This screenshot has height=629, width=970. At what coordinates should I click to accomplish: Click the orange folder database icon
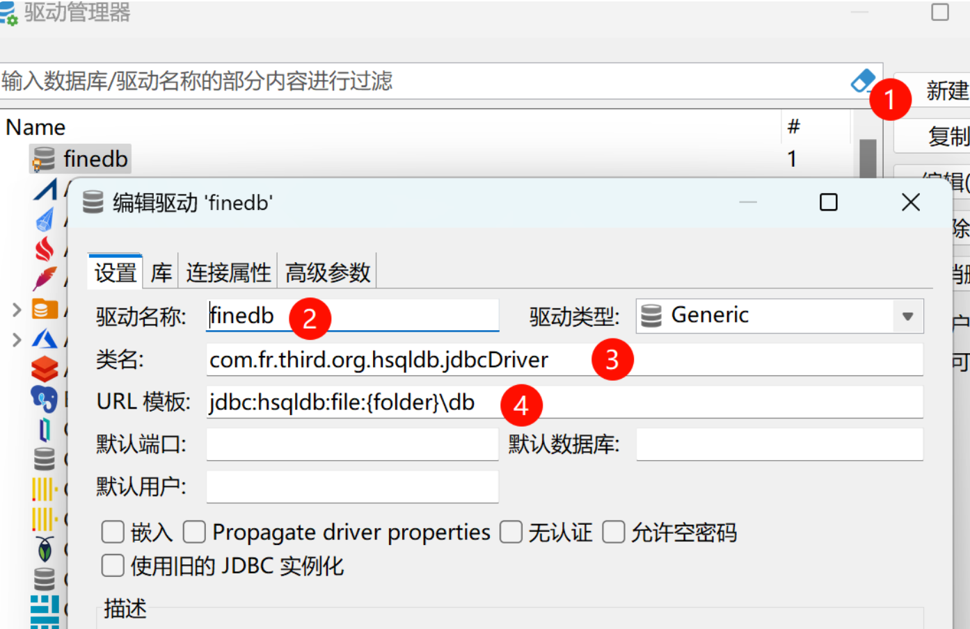tap(45, 309)
